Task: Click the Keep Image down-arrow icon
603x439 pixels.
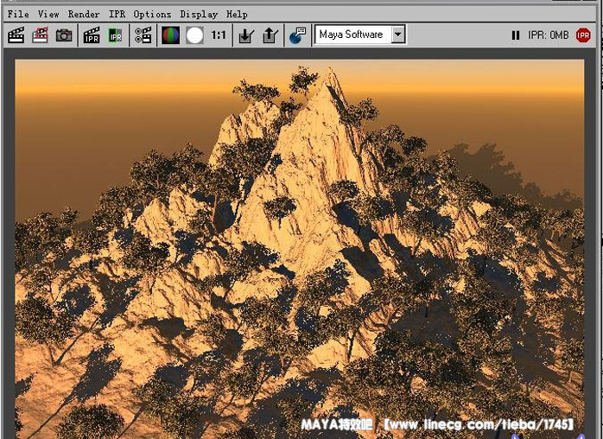Action: pyautogui.click(x=246, y=35)
